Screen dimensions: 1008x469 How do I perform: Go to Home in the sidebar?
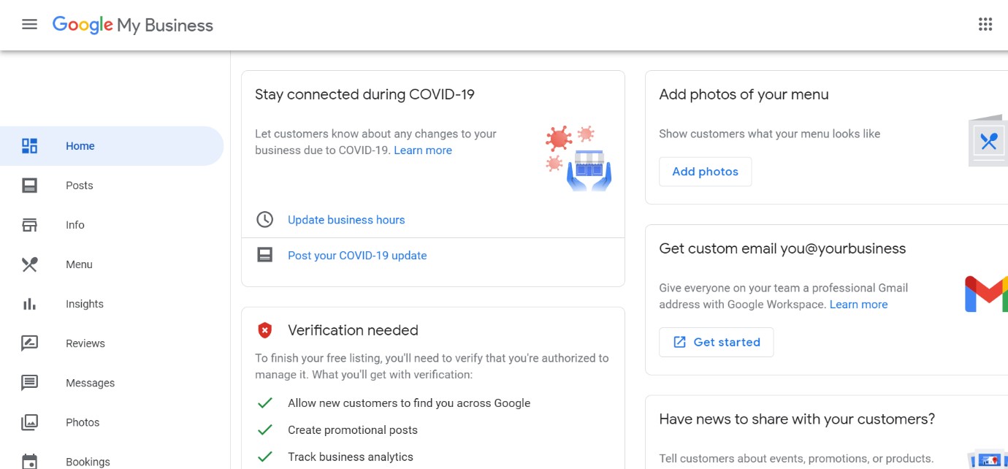pos(112,145)
